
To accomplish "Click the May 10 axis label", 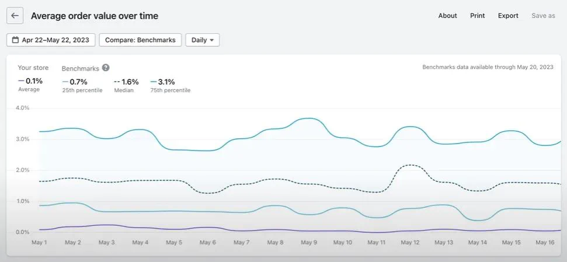I will tap(342, 243).
